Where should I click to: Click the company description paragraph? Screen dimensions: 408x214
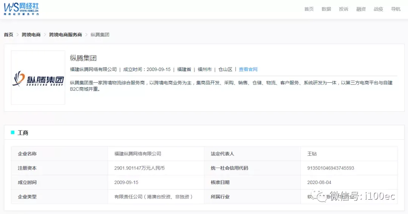(x=231, y=86)
